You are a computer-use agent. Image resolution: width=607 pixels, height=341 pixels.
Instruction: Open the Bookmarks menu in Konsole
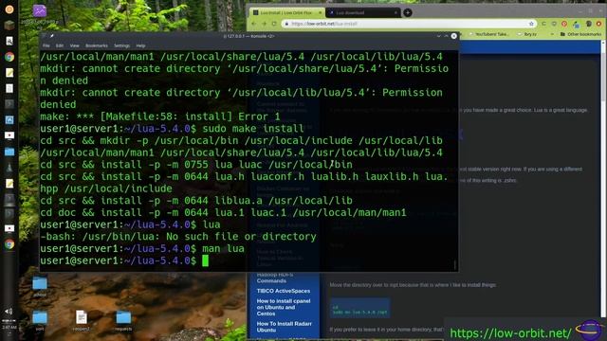97,45
